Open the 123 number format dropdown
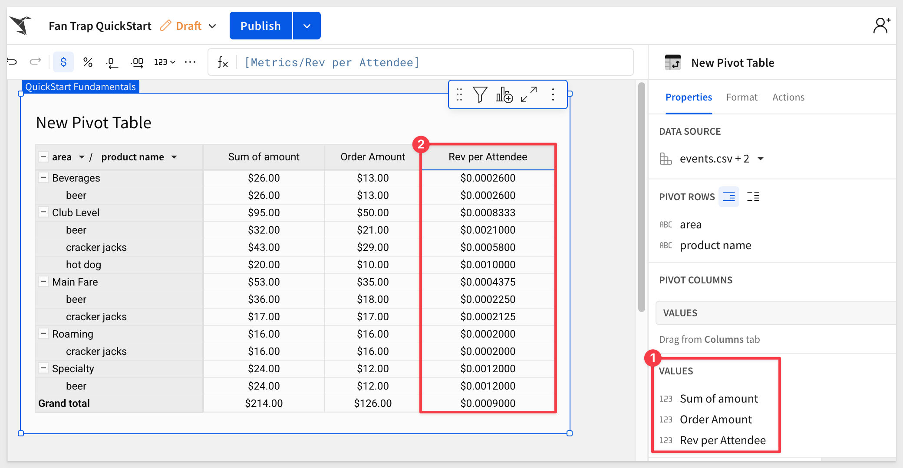The width and height of the screenshot is (903, 468). 165,62
